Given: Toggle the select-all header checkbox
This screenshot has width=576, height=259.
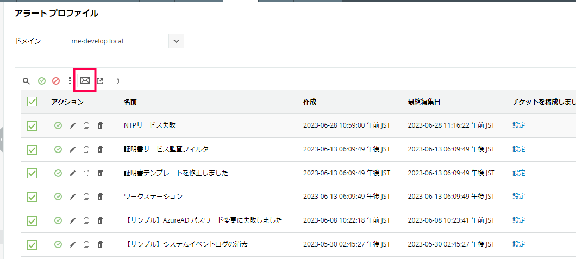Looking at the screenshot, I should pyautogui.click(x=32, y=102).
